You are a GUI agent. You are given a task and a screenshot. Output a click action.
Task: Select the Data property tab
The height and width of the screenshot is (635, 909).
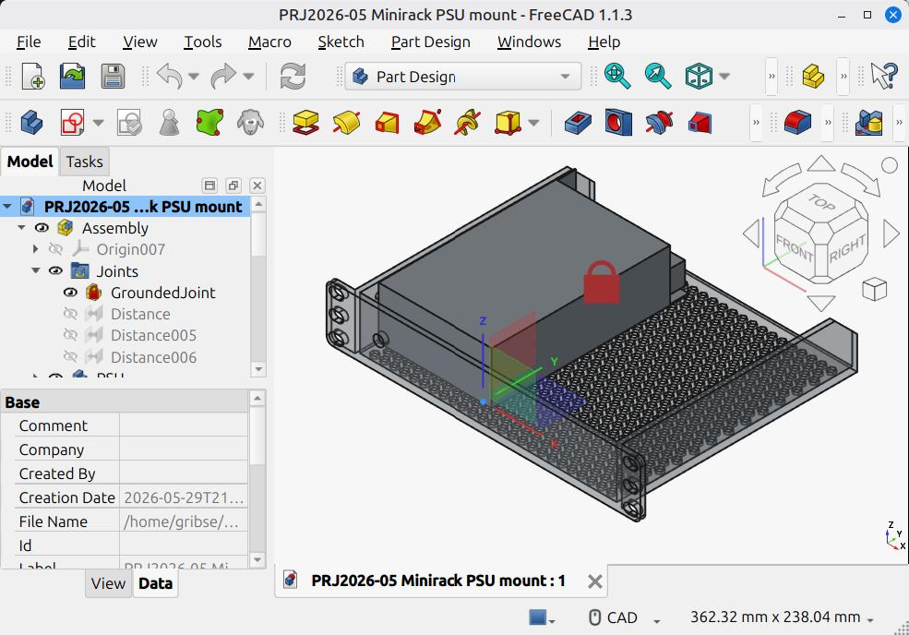click(155, 583)
